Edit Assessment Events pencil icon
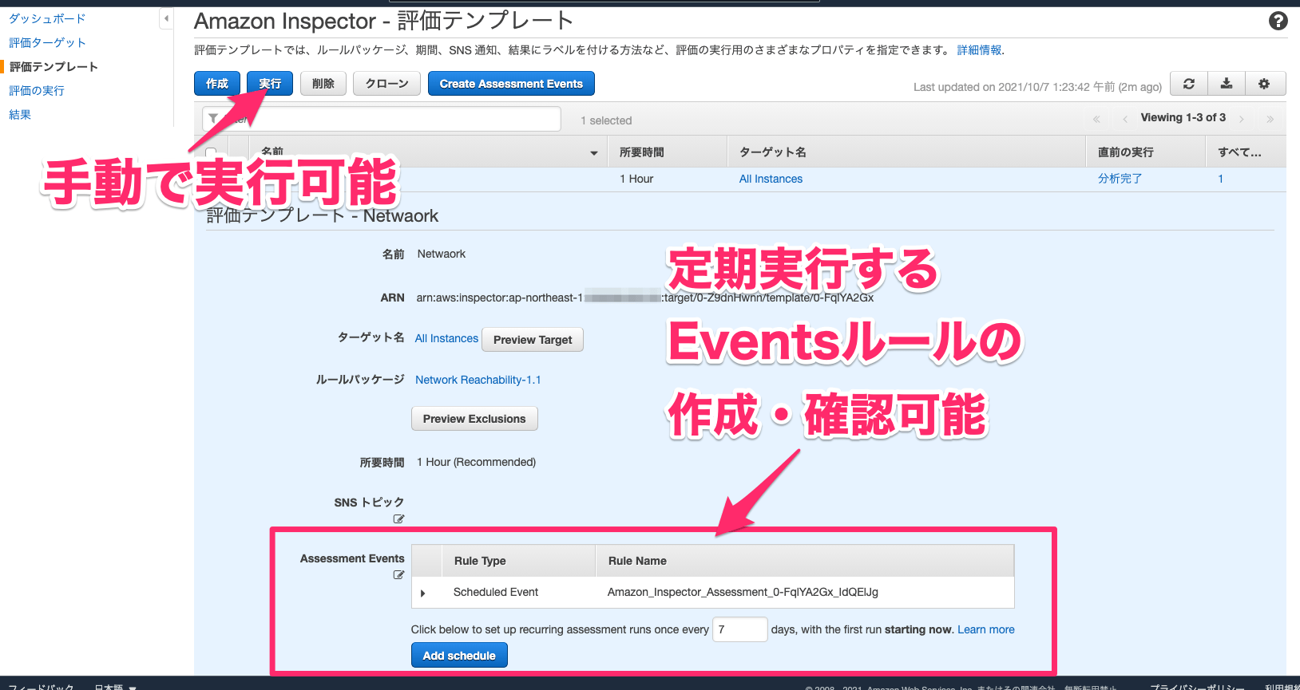The image size is (1300, 690). point(398,575)
